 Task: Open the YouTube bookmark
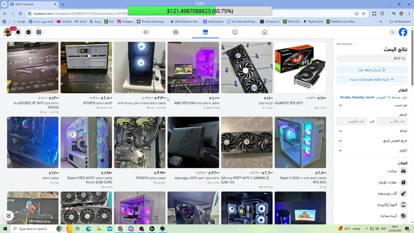[x=64, y=22]
